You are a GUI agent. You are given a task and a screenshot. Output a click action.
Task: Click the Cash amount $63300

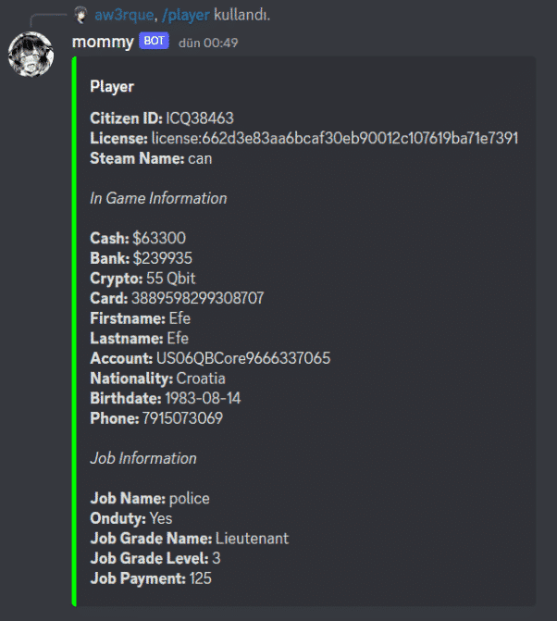coord(159,238)
